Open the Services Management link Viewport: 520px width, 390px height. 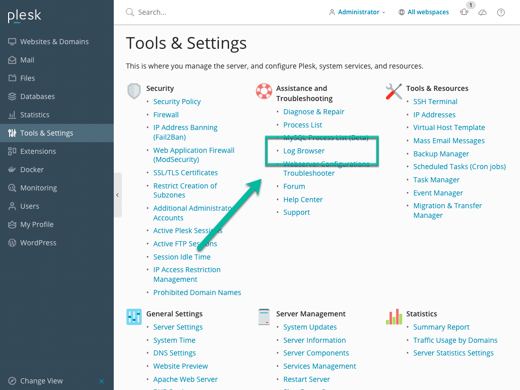click(x=319, y=366)
